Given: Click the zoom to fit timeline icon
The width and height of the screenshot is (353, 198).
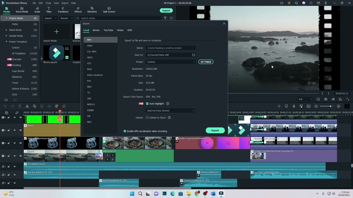Looking at the screenshot, I should 309,106.
